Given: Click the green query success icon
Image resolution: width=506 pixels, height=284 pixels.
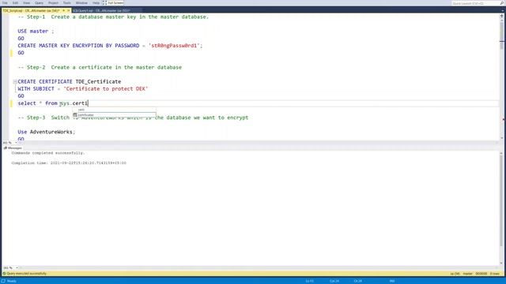Looking at the screenshot, I should coord(4,274).
